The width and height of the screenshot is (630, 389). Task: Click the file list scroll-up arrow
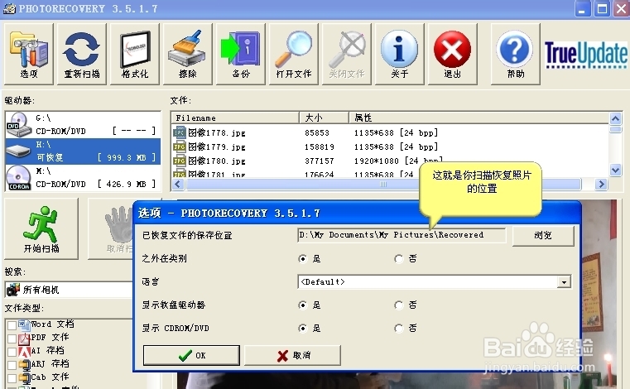(616, 118)
